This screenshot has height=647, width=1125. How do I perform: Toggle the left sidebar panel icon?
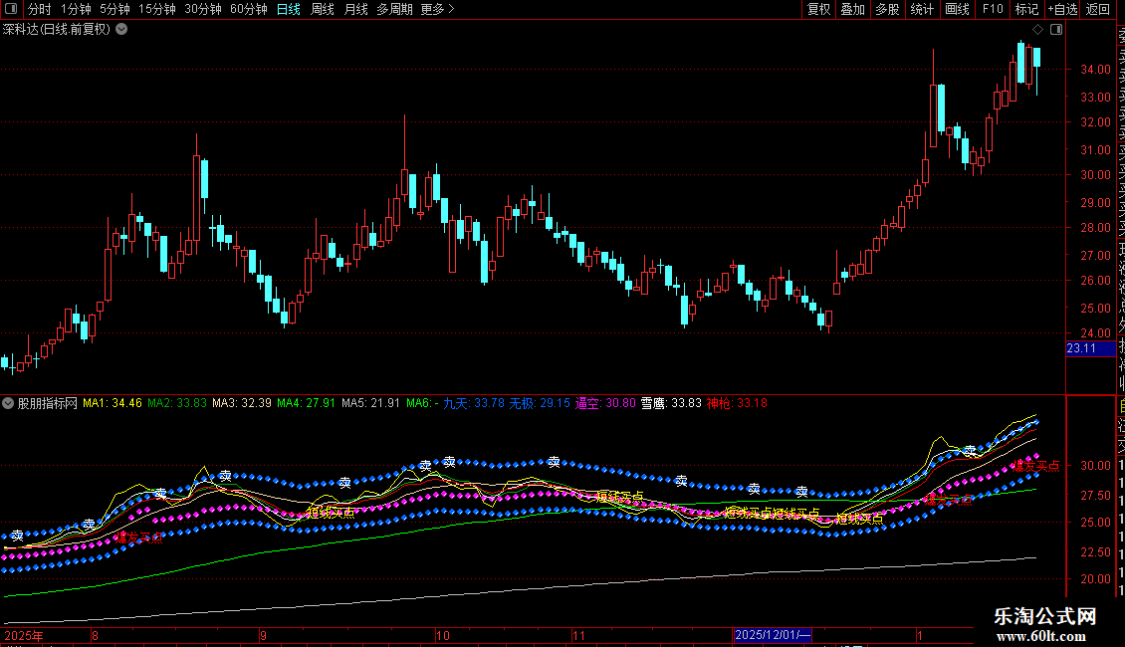(x=11, y=9)
